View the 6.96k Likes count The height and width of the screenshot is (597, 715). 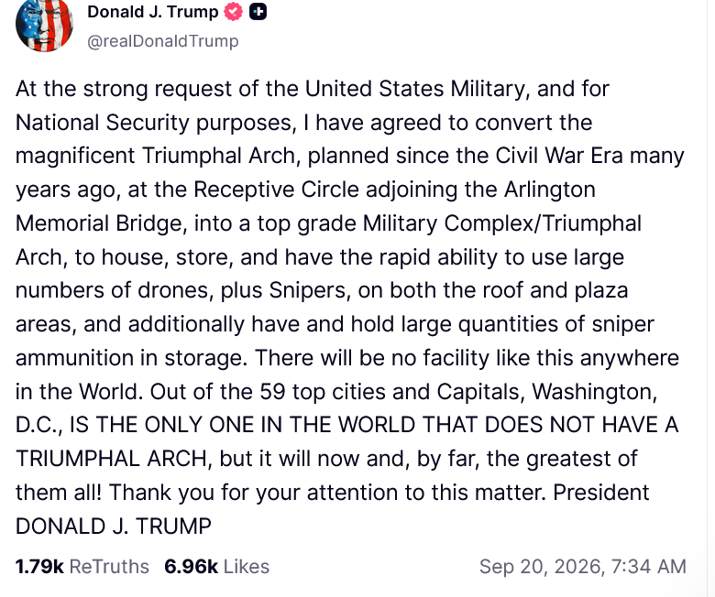click(191, 567)
